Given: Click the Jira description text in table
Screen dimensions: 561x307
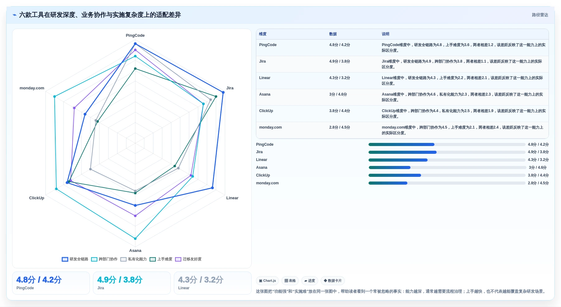Looking at the screenshot, I should (x=462, y=64).
